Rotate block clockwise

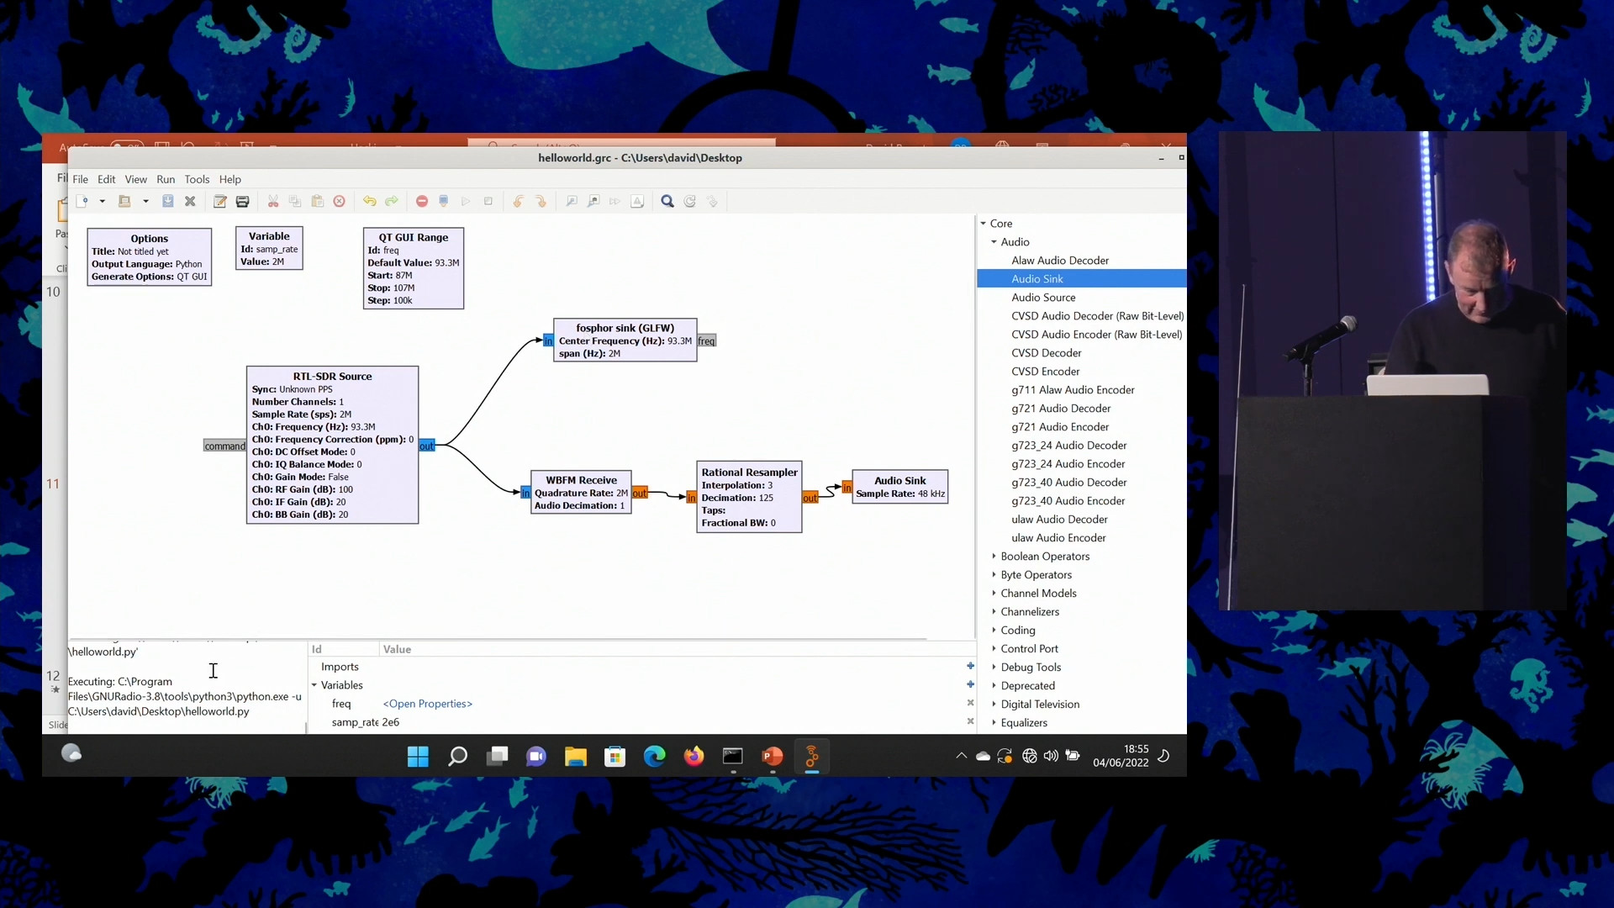point(541,202)
